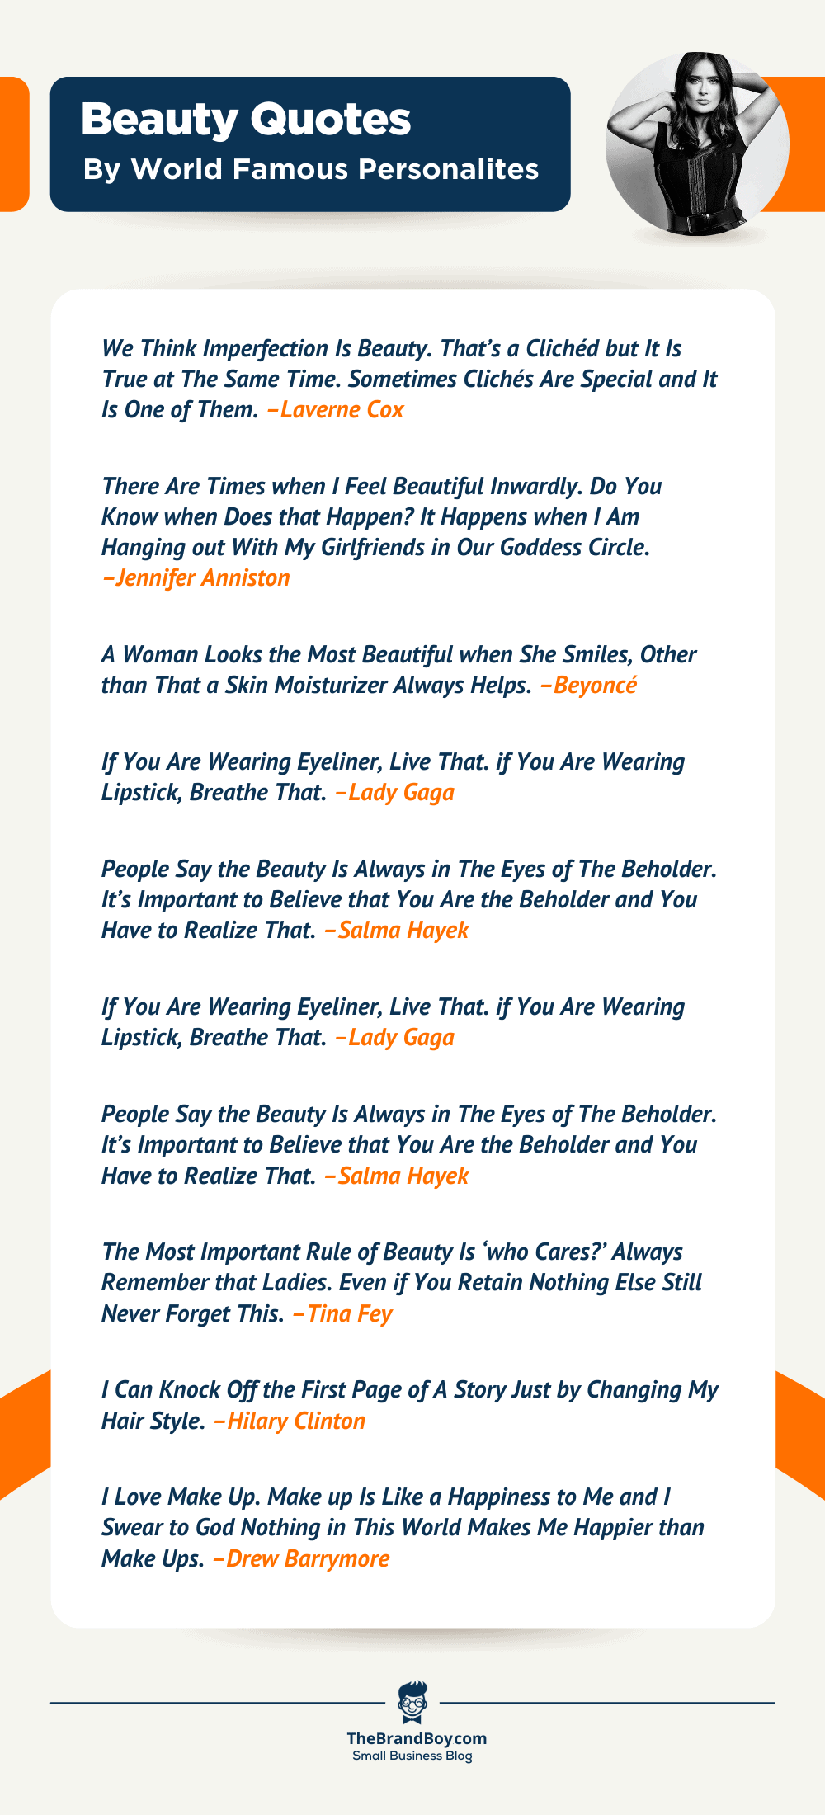Click the Jennifer Anniston attribution
The height and width of the screenshot is (1815, 825).
point(196,577)
